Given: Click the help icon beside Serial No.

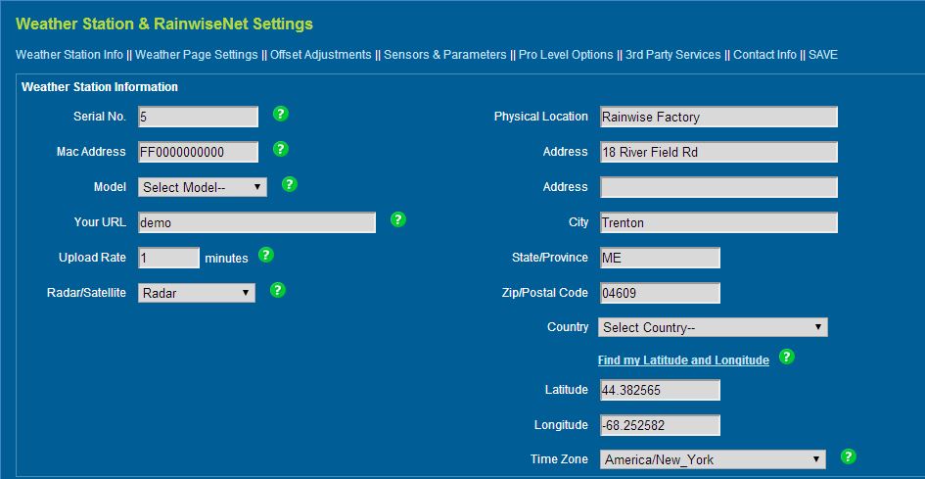Looking at the screenshot, I should click(x=281, y=114).
